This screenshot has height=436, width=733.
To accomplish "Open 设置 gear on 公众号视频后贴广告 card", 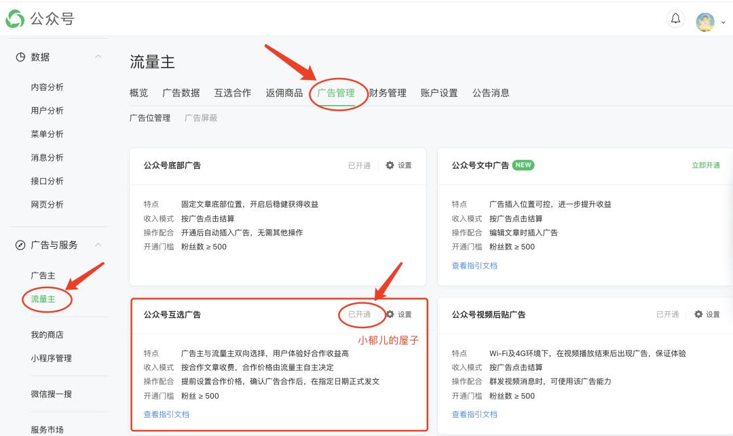I will [x=698, y=315].
